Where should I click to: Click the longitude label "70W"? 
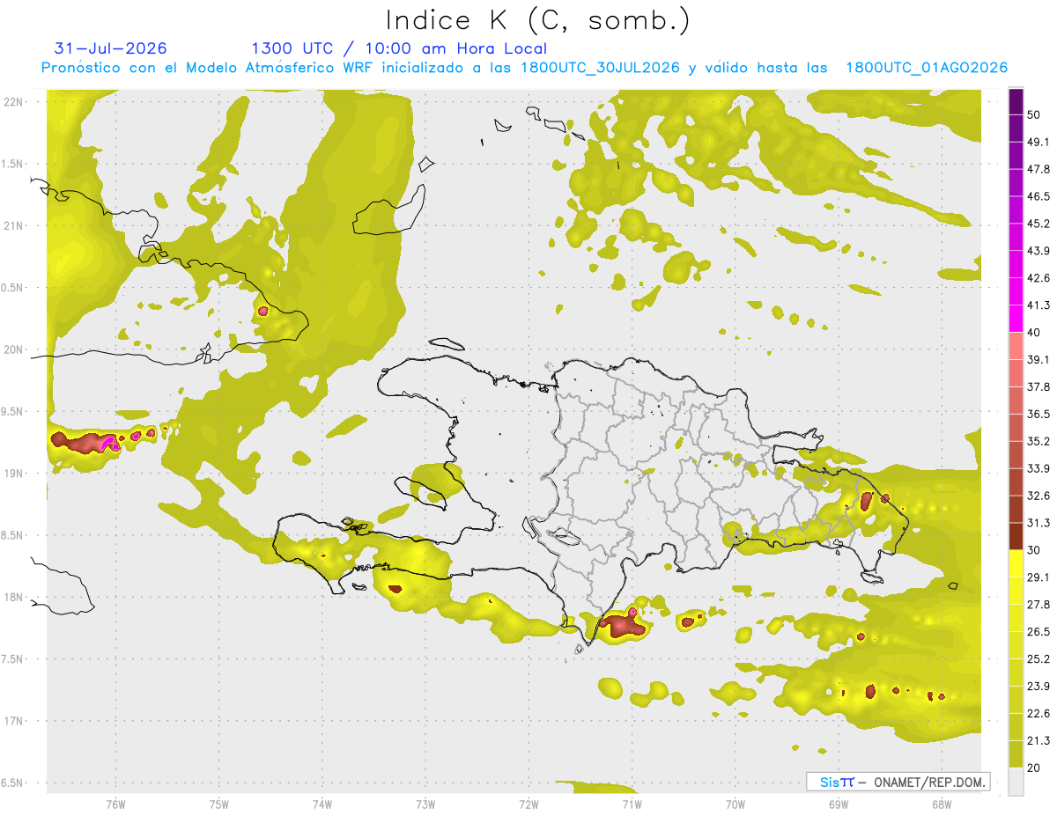(x=735, y=805)
